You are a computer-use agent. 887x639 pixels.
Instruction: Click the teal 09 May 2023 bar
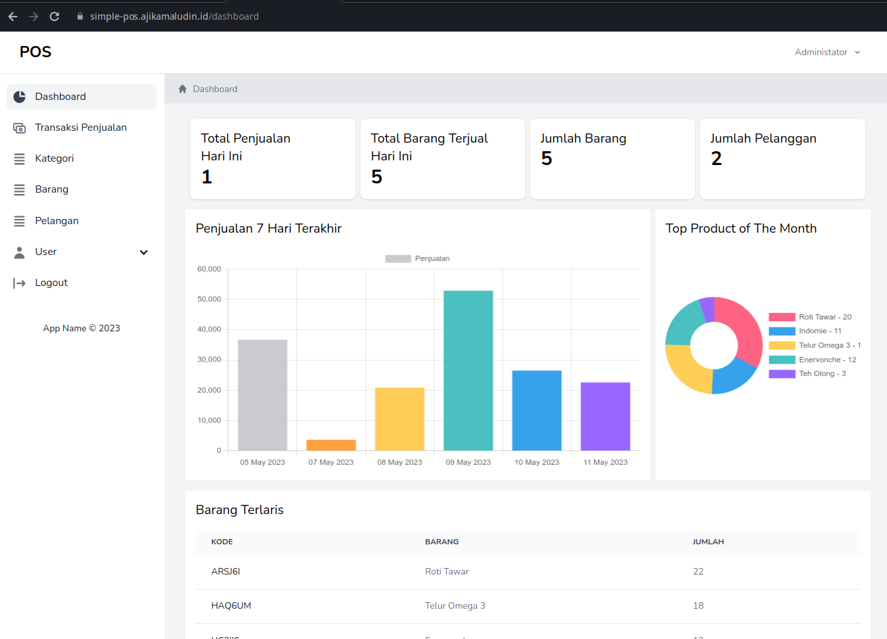pos(469,371)
